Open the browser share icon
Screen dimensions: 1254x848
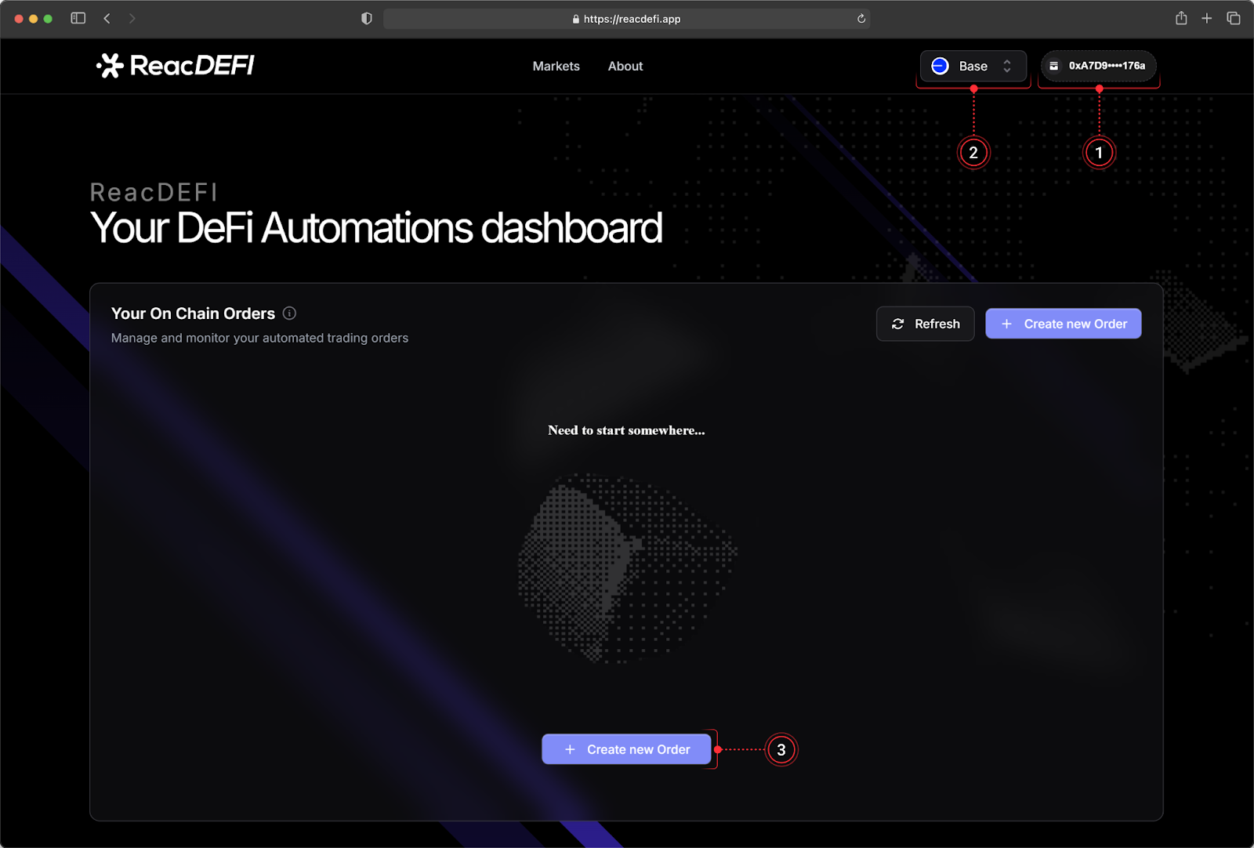[1181, 18]
